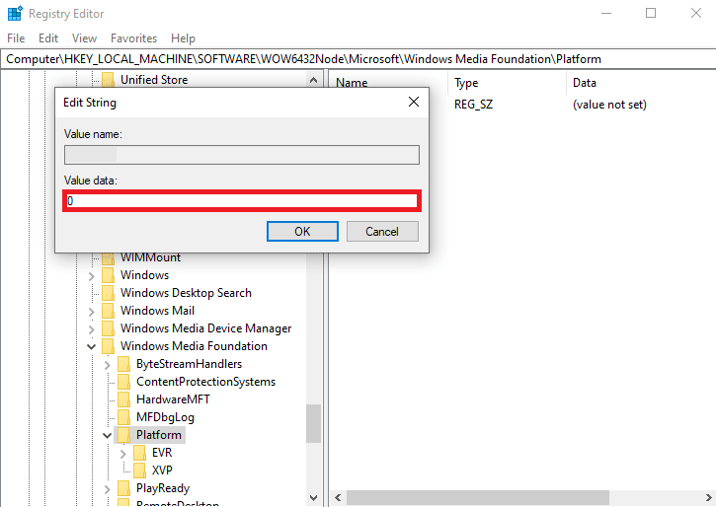Collapse the Platform key expander arrow
Viewport: 716px width, 507px height.
108,435
